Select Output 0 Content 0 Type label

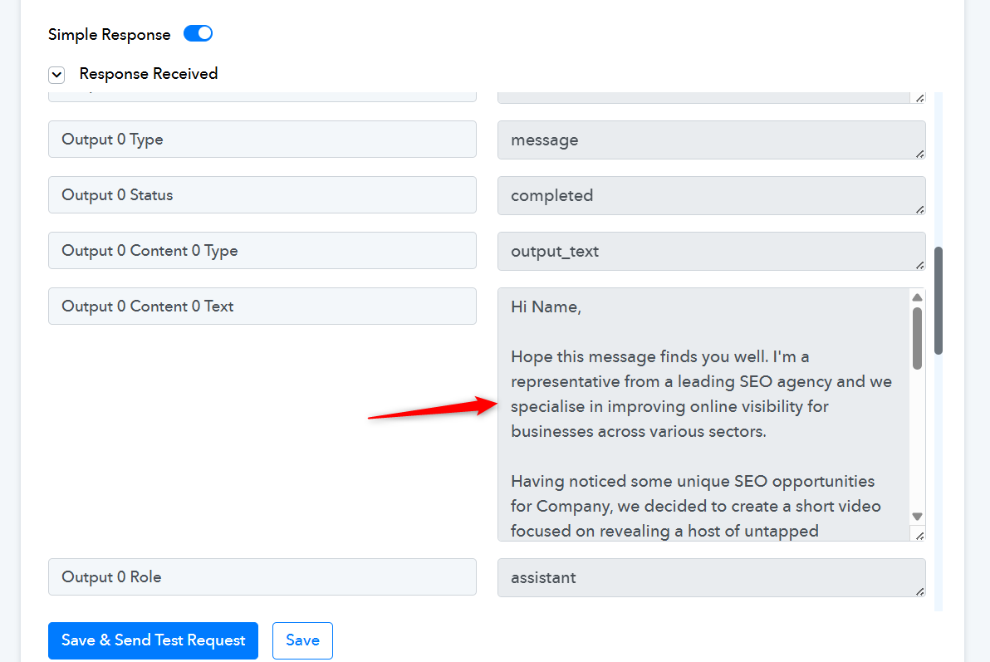click(x=262, y=251)
